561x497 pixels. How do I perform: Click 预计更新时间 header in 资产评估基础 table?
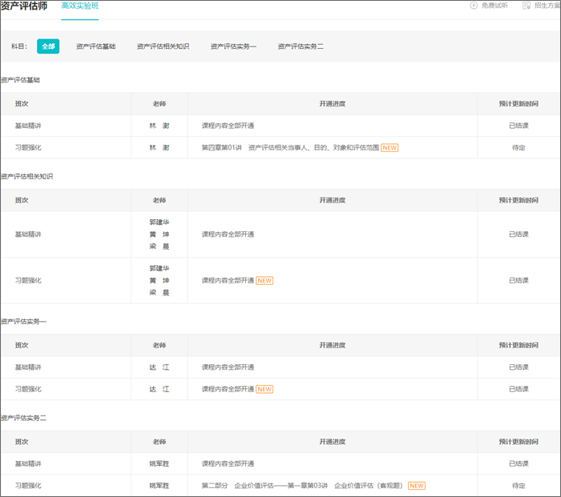(519, 104)
